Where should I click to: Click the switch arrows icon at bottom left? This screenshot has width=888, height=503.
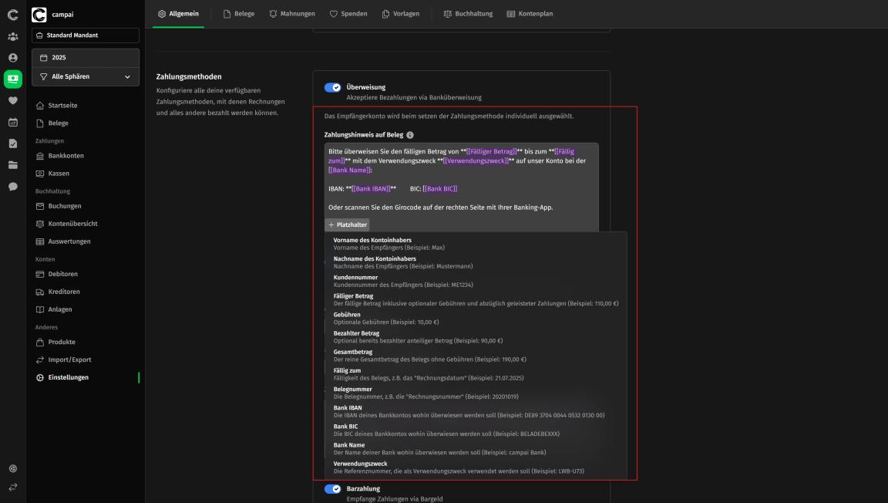coord(12,487)
